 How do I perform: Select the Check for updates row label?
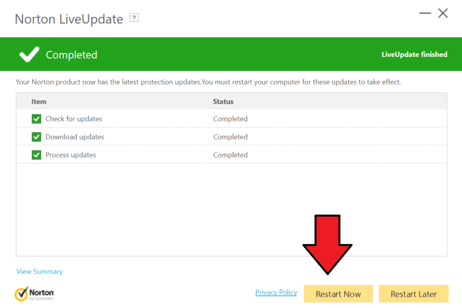click(x=74, y=119)
